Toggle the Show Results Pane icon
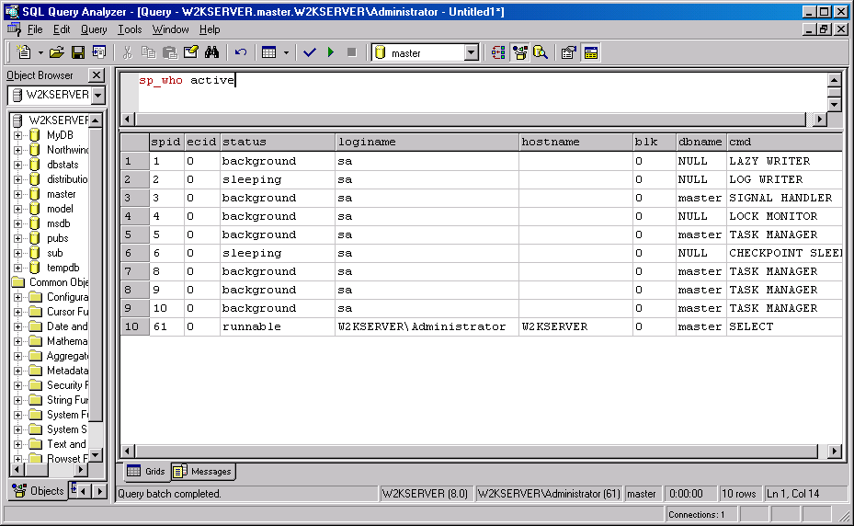This screenshot has width=854, height=526. [x=590, y=53]
